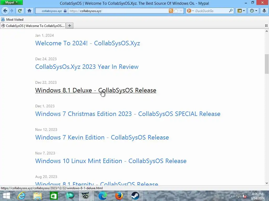
Task: Open the Windows Store taskbar icon
Action: tap(54, 196)
